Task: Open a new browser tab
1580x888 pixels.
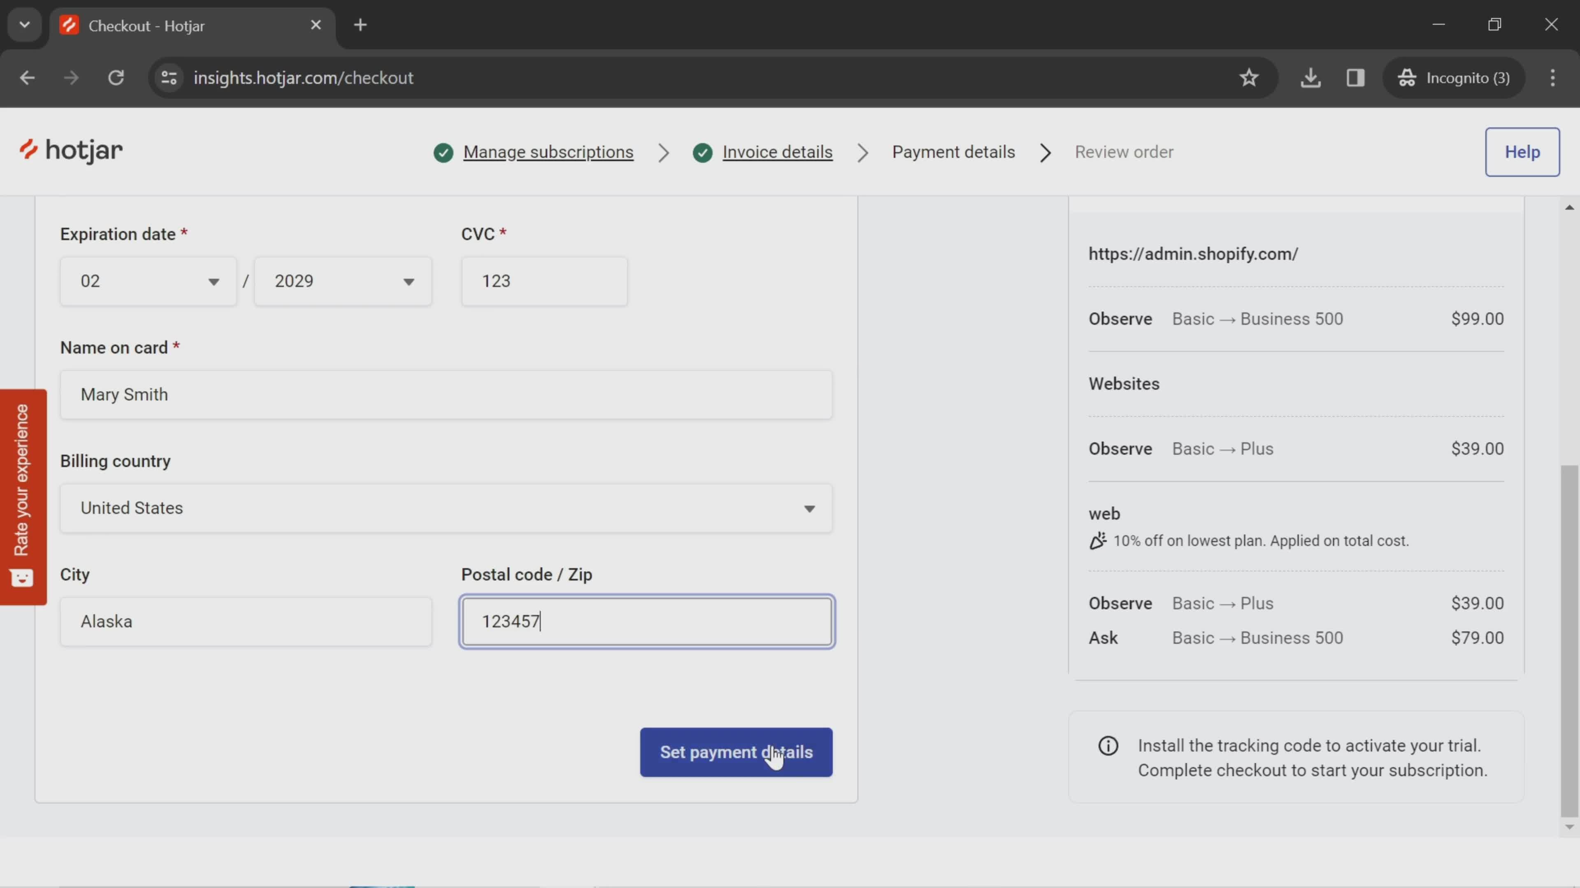Action: tap(361, 25)
